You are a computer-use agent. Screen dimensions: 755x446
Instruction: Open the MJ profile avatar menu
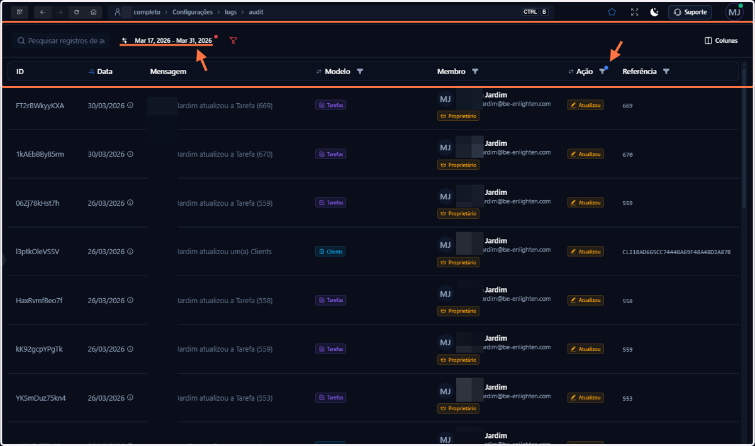pos(734,12)
